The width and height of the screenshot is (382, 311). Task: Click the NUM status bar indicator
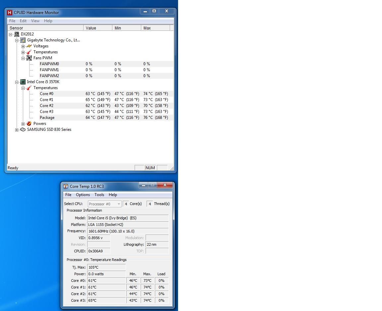[x=150, y=168]
